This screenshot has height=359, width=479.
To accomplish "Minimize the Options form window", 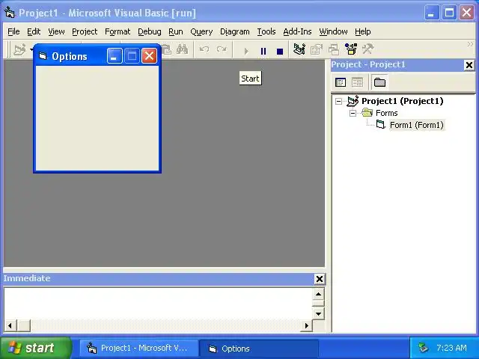I will (x=115, y=56).
